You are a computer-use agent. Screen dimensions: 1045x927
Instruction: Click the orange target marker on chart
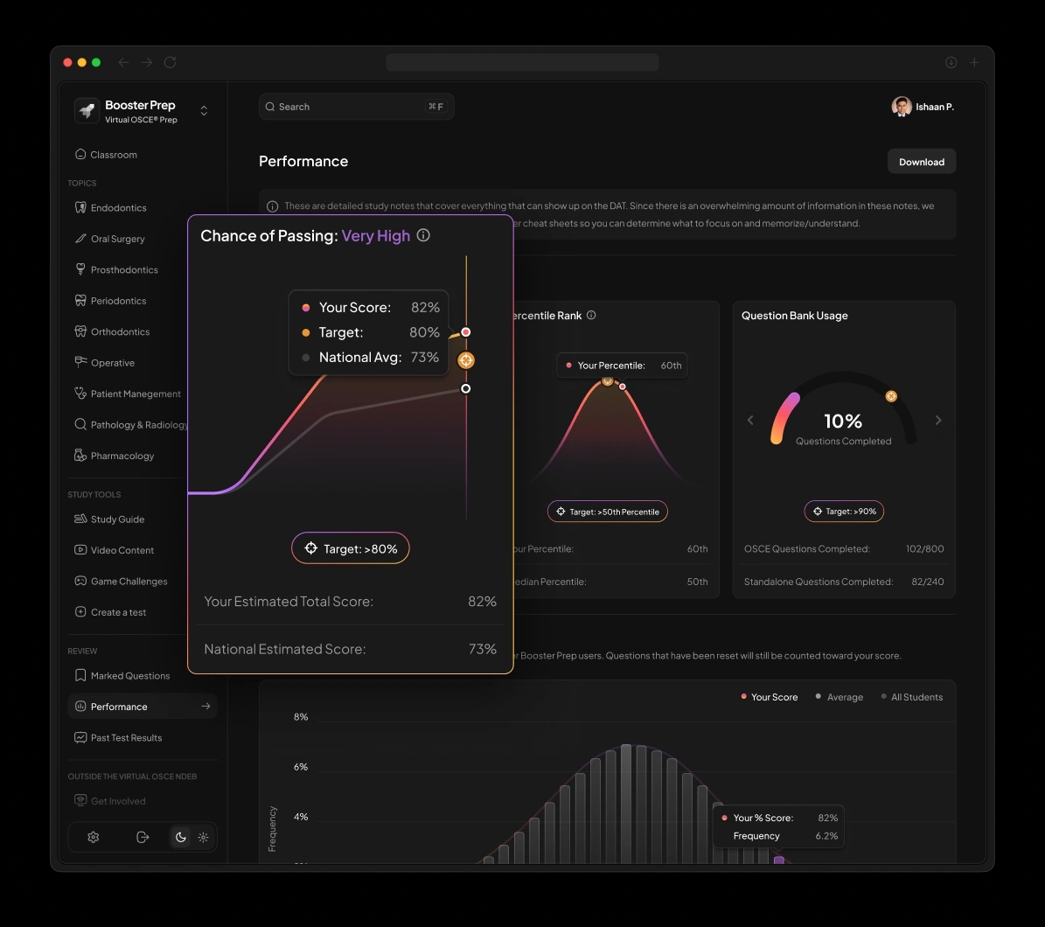[466, 360]
